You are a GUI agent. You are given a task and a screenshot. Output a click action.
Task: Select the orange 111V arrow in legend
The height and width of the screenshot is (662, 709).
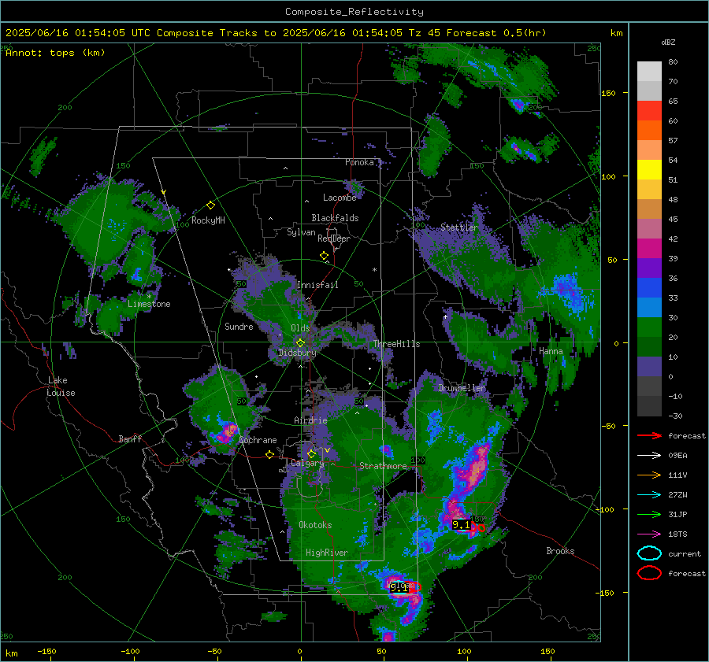[x=649, y=475]
